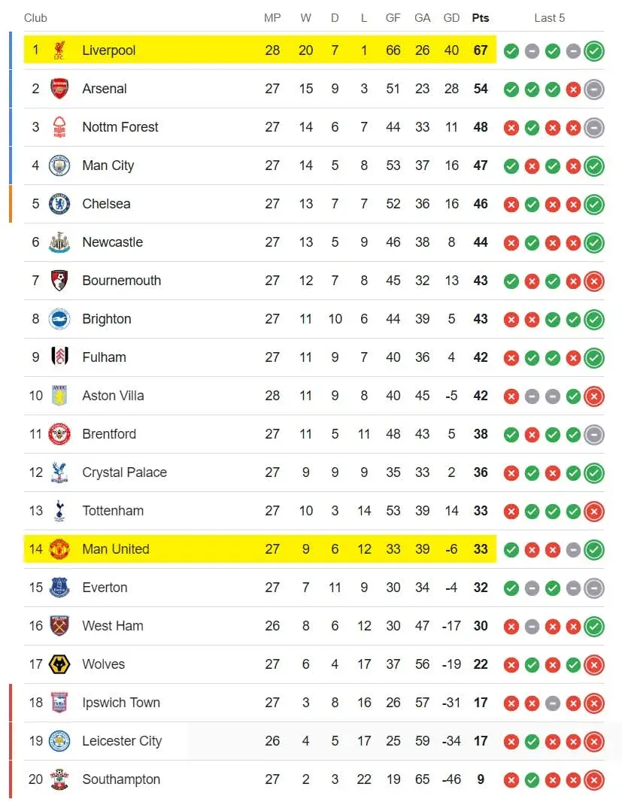This screenshot has height=805, width=622.
Task: Open the Tottenham team link
Action: tap(113, 511)
